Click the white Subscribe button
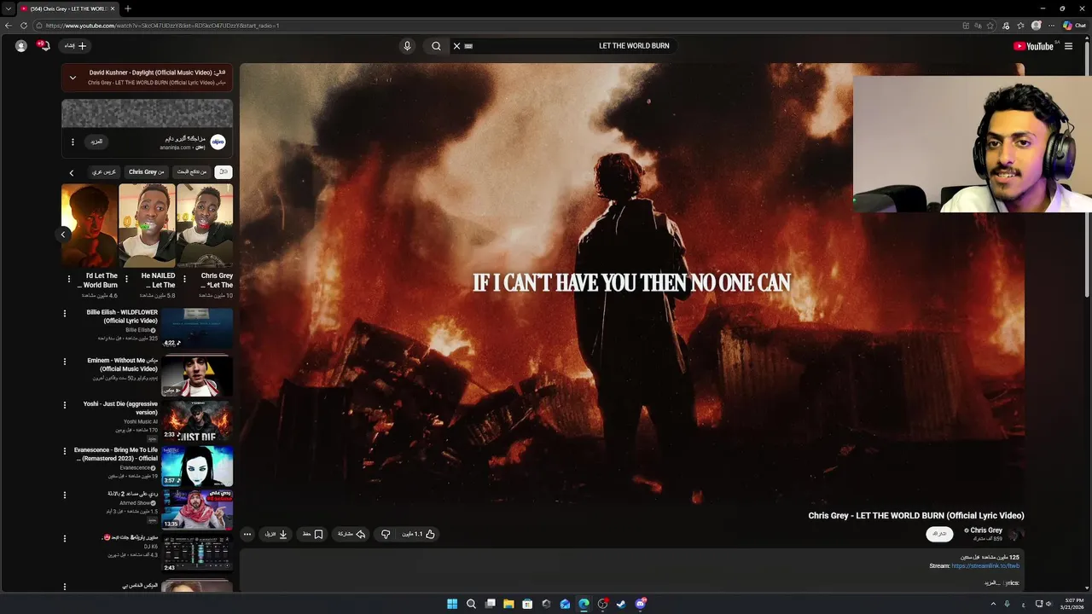1092x614 pixels. [x=939, y=534]
